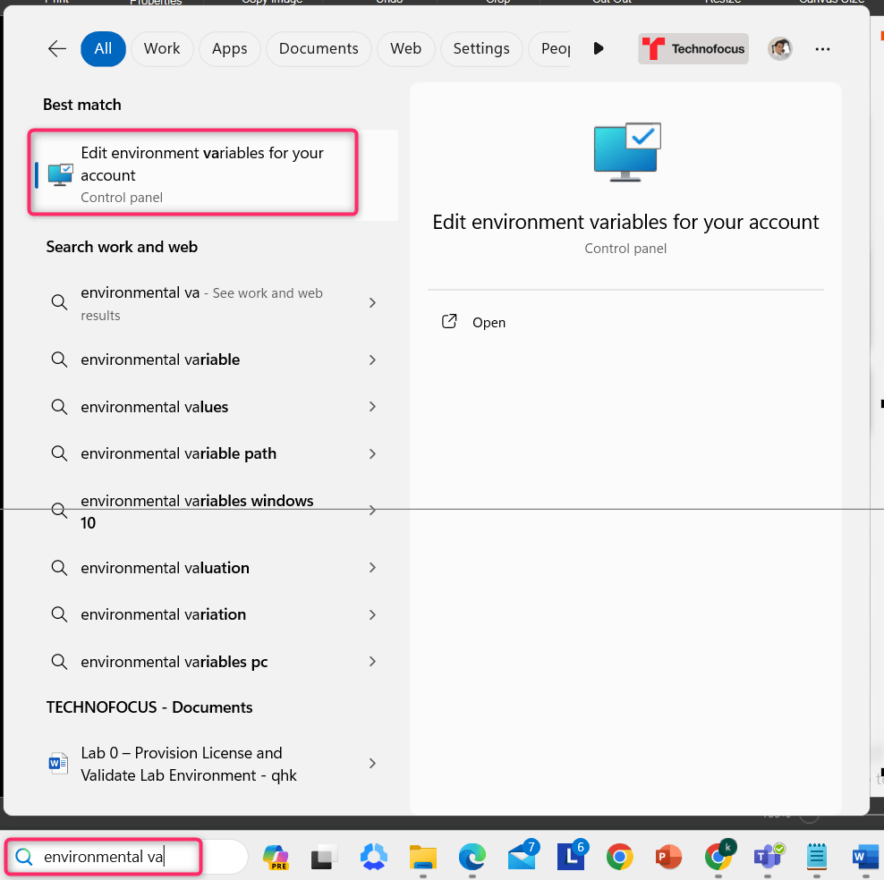Click the back arrow in search panel
The width and height of the screenshot is (884, 880).
click(x=57, y=49)
